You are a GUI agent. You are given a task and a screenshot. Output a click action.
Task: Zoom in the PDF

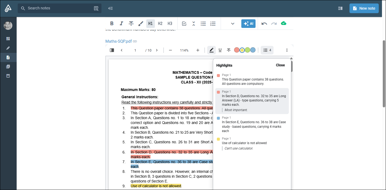coord(198,50)
